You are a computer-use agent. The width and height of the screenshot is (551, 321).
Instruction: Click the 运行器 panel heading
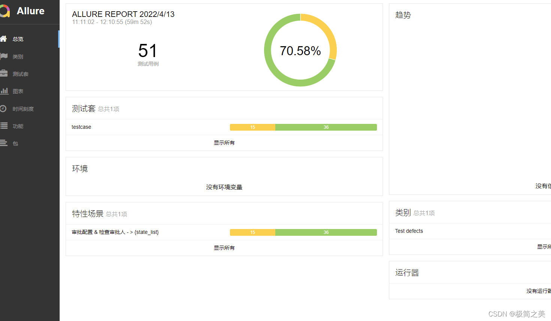(407, 273)
